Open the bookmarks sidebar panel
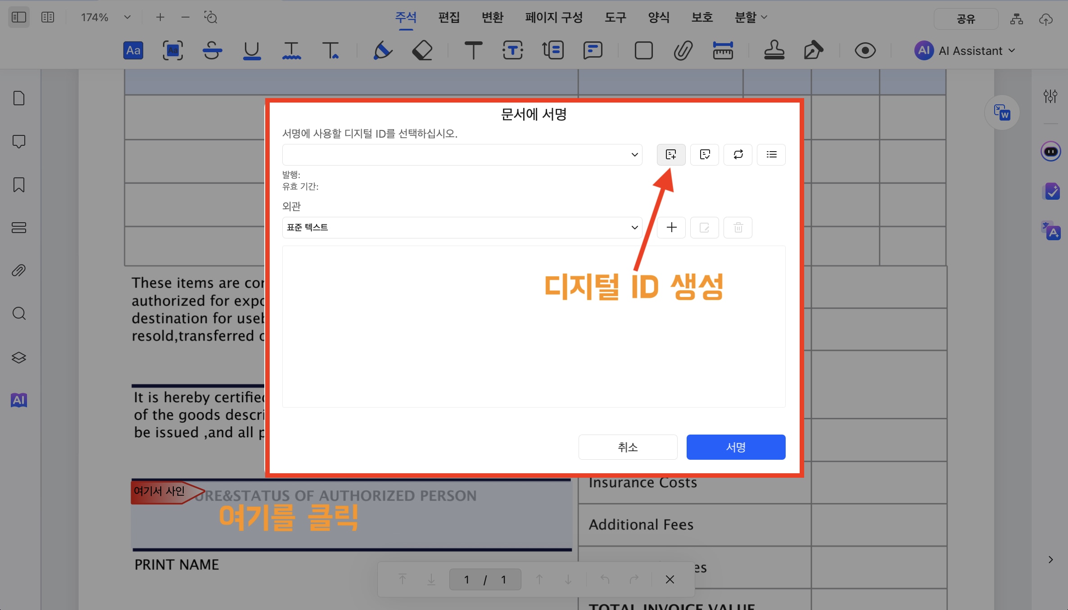Screen dimensions: 1068x610 coord(19,184)
